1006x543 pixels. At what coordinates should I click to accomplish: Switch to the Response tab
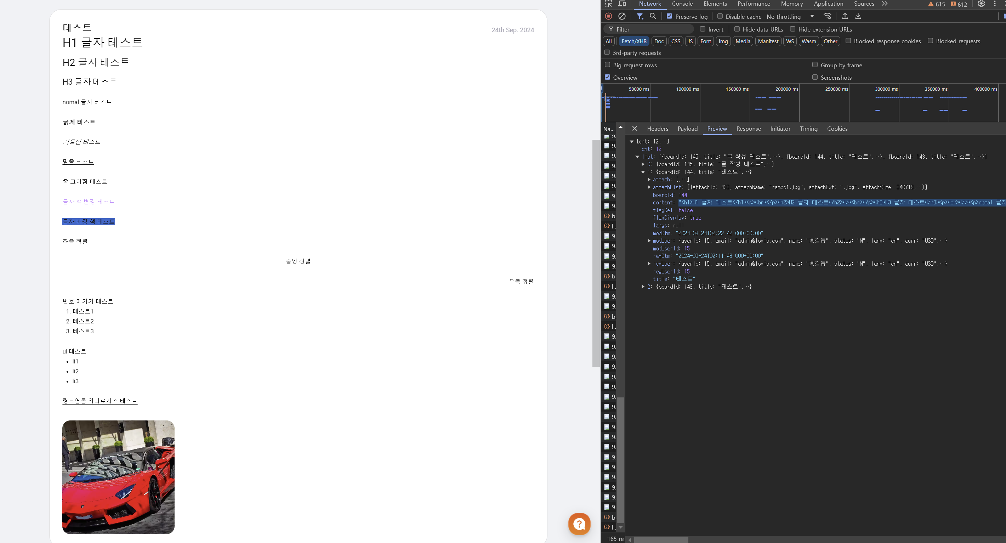pos(748,129)
